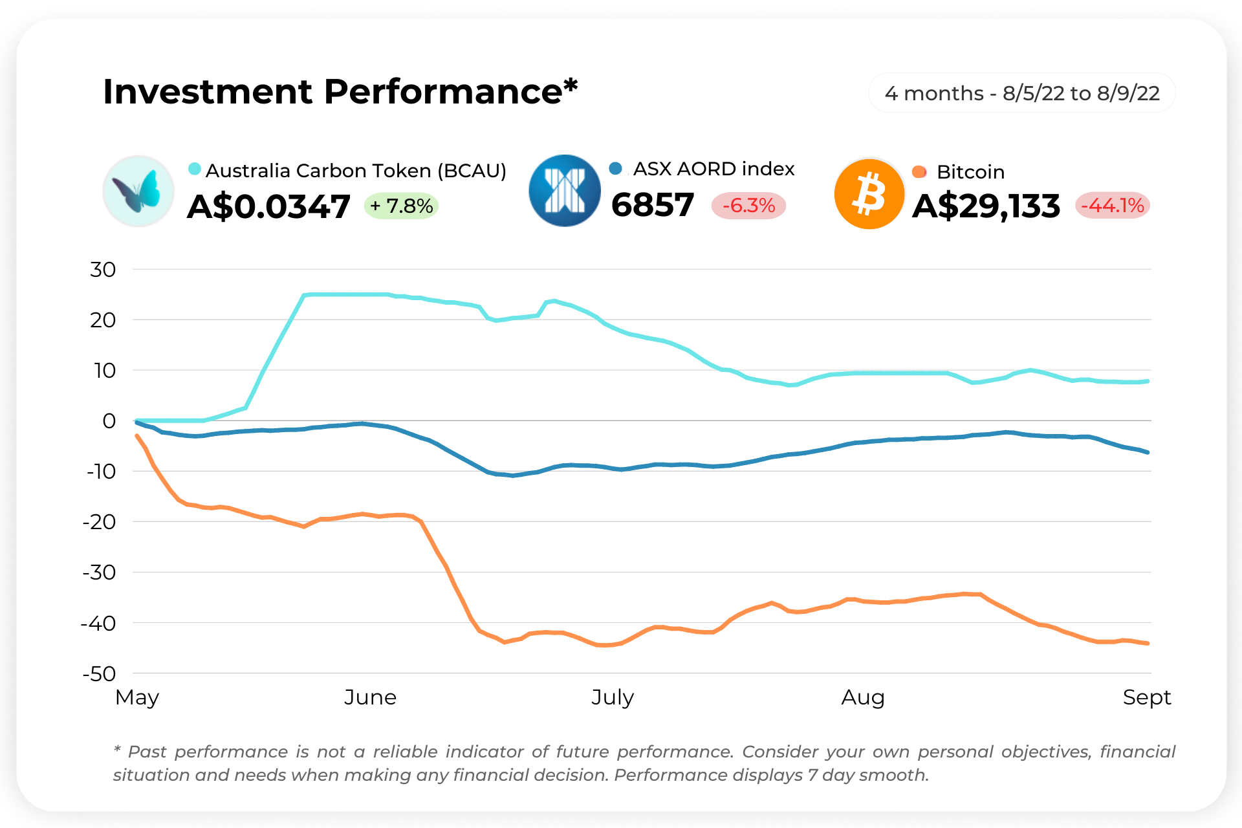Image resolution: width=1242 pixels, height=828 pixels.
Task: Open the 4 months date range selector
Action: click(1021, 93)
